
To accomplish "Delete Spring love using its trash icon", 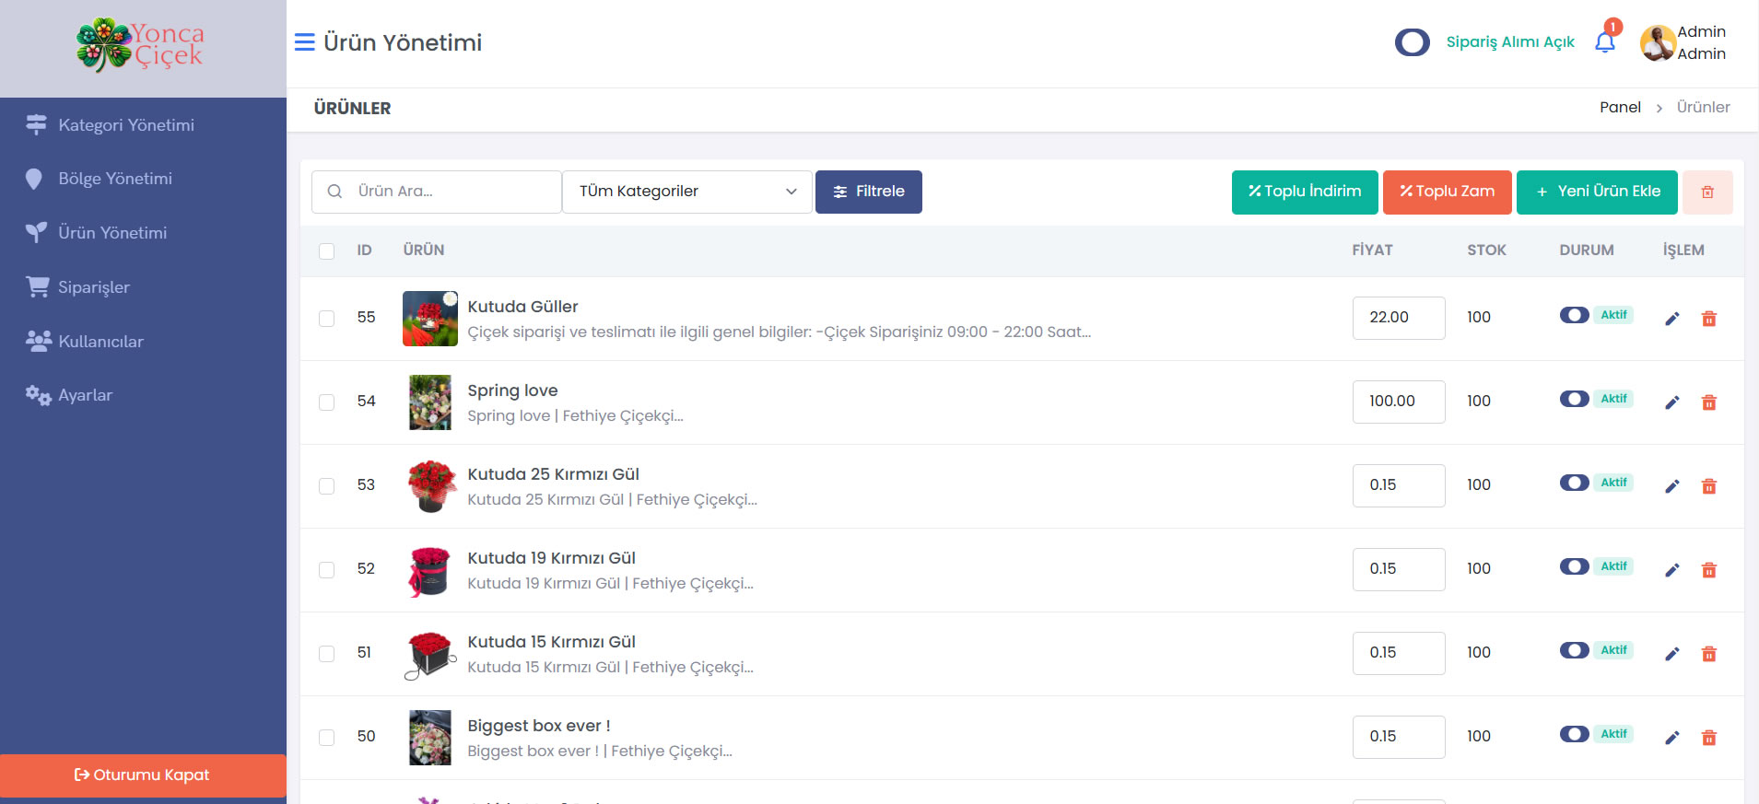I will (1708, 402).
